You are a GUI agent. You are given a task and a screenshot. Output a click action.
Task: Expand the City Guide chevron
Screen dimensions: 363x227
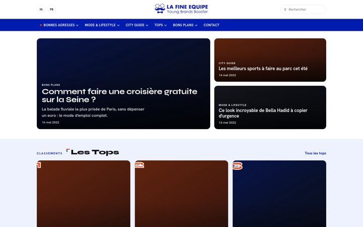[147, 25]
